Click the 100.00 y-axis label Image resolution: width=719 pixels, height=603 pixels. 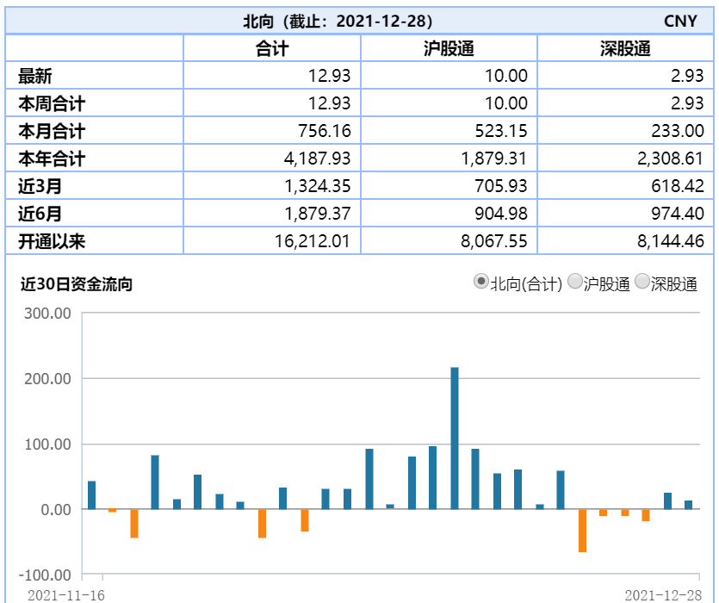[x=47, y=444]
